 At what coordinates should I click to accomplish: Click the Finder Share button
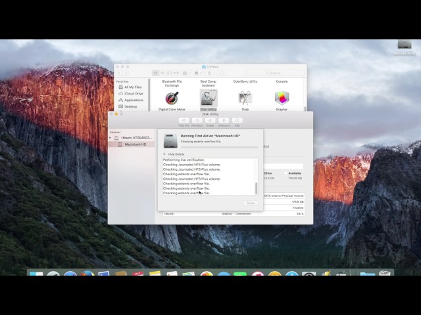pos(209,73)
